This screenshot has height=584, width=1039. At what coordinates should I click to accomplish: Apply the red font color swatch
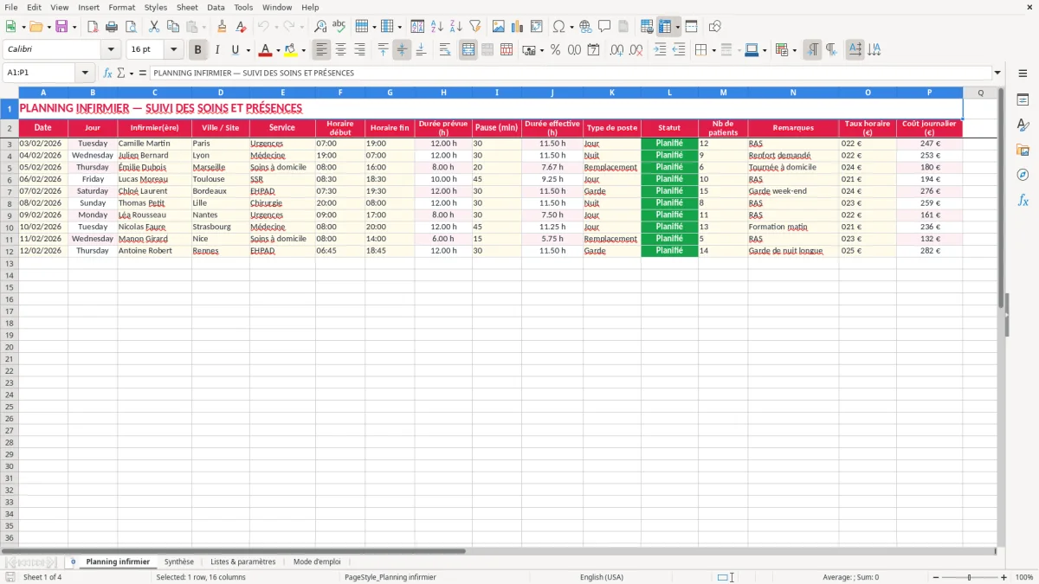coord(266,50)
